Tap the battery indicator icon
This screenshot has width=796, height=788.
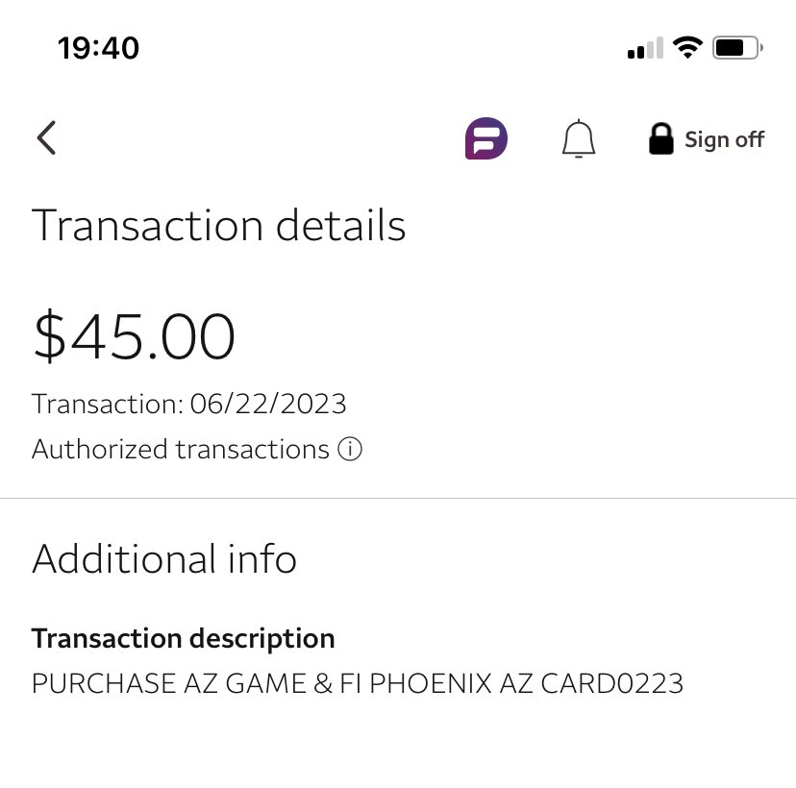(x=737, y=48)
